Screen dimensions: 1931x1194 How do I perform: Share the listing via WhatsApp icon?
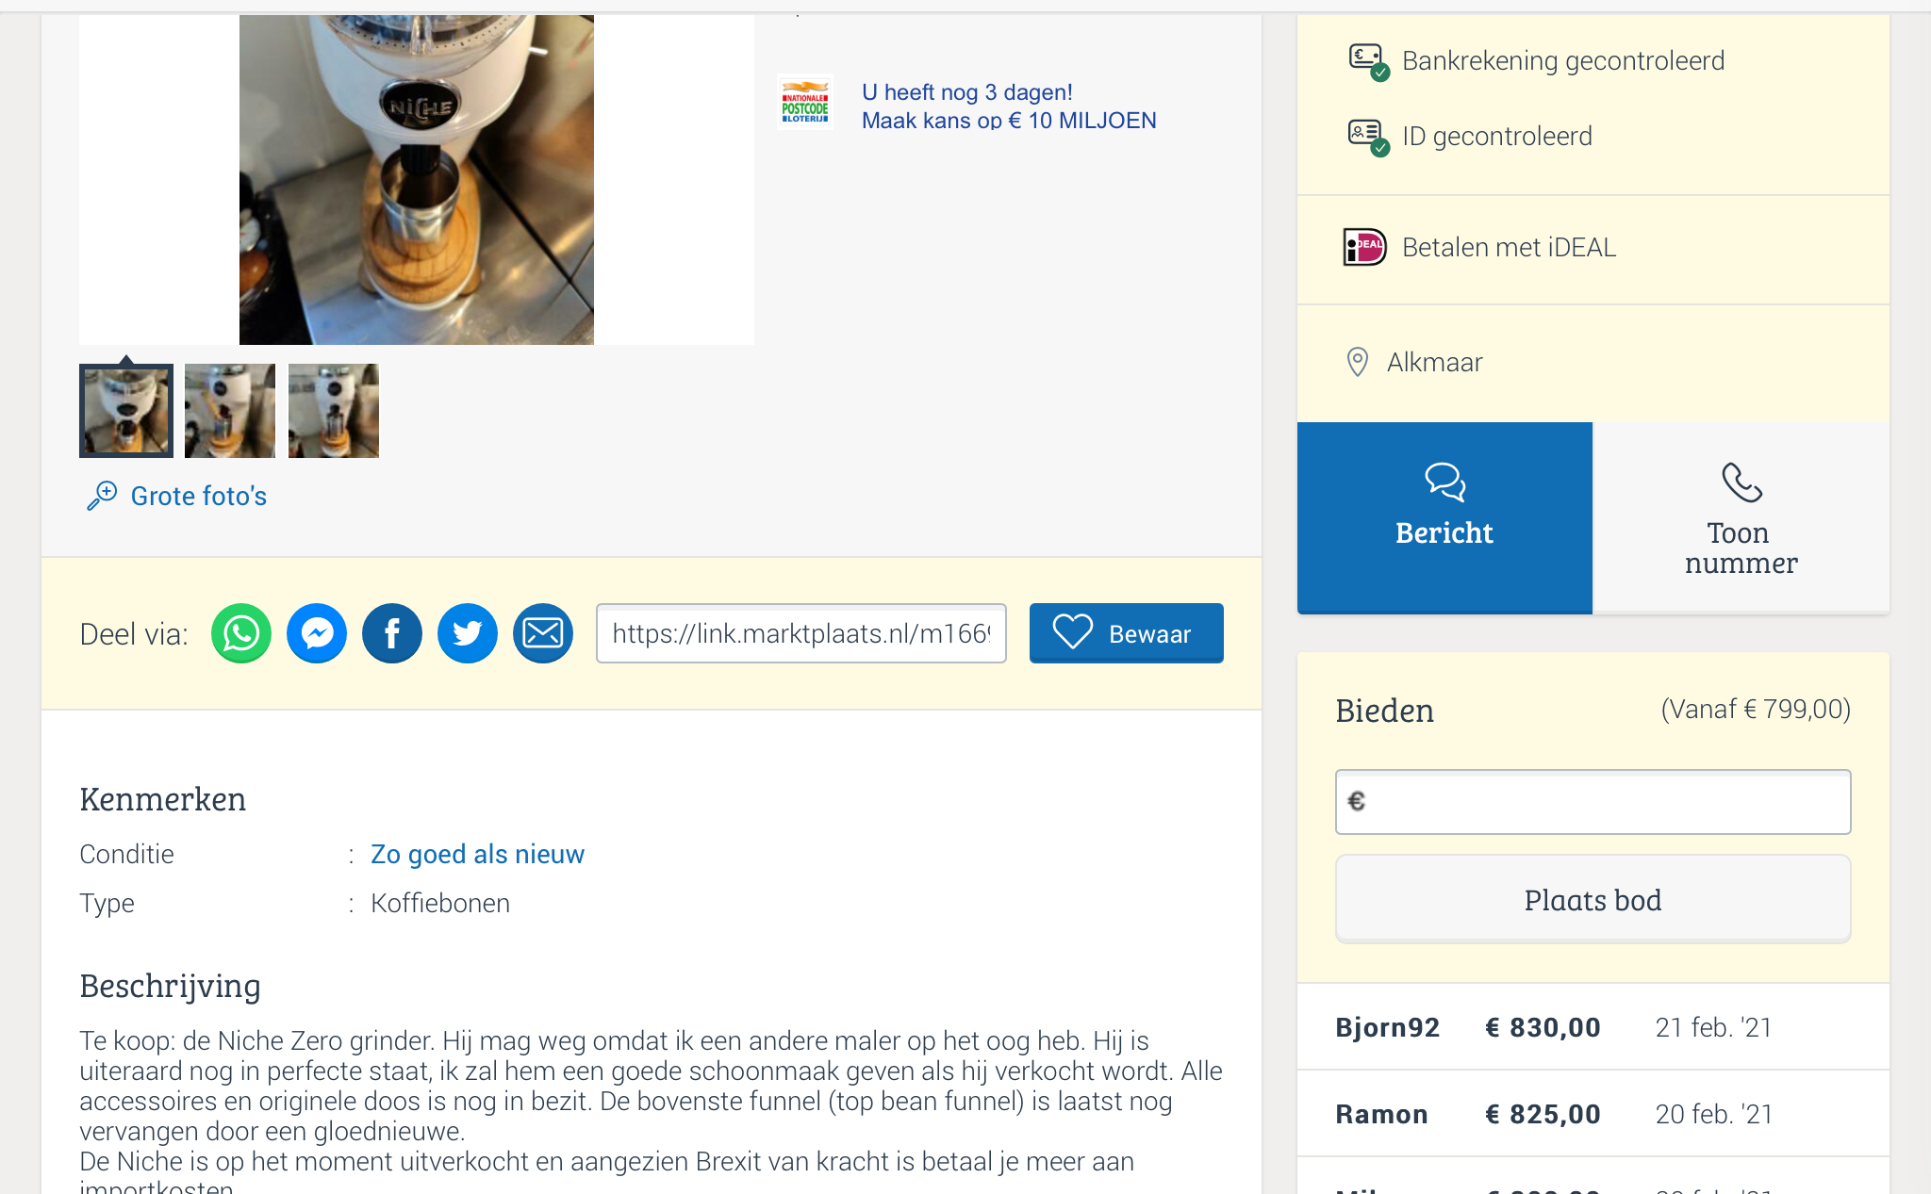point(241,633)
